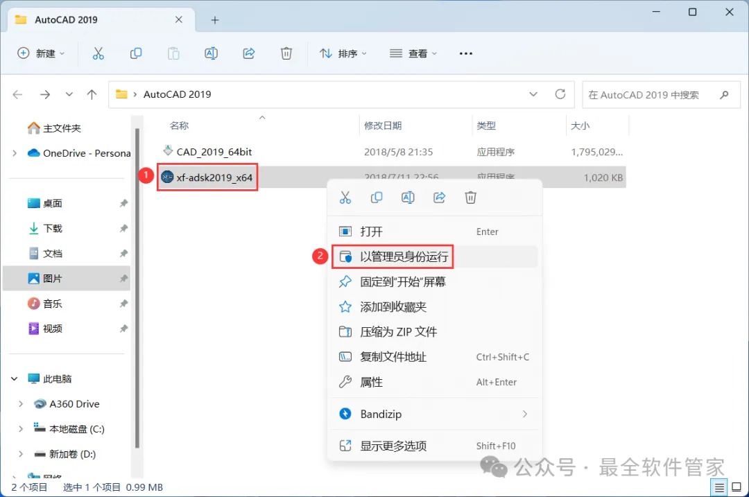The image size is (749, 497).
Task: Expand the address bar history dropdown
Action: pyautogui.click(x=533, y=94)
